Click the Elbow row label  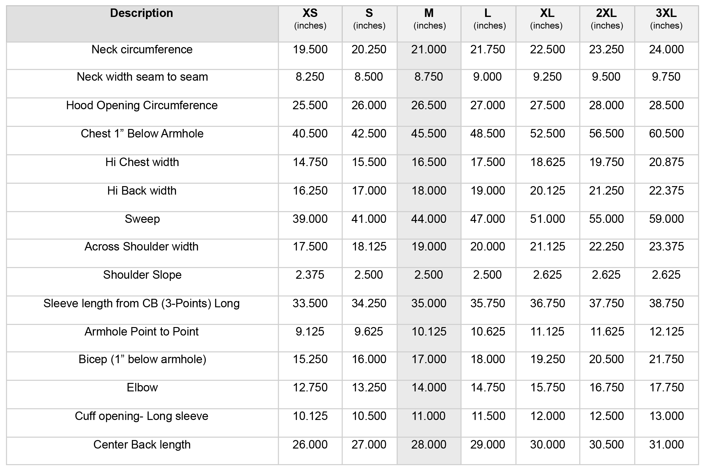(x=142, y=388)
